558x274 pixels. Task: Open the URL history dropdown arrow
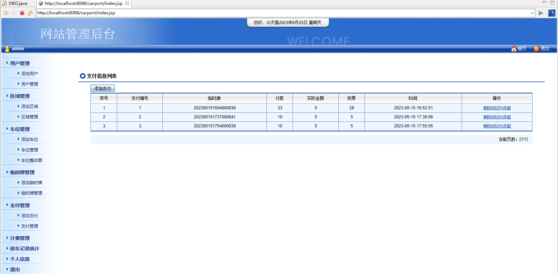tap(532, 13)
